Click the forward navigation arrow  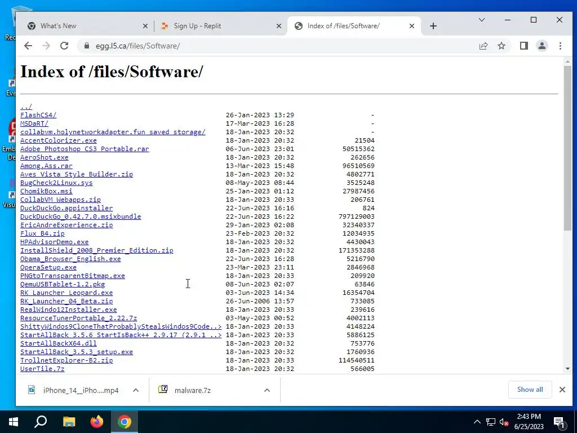(46, 46)
